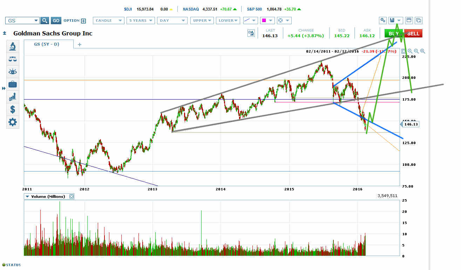Open the gear settings icon in sidebar

tap(13, 122)
